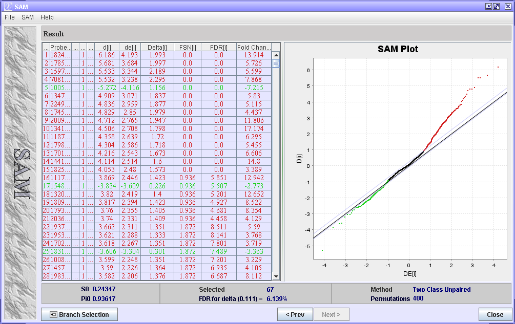Open the File menu
This screenshot has height=324, width=515.
10,17
